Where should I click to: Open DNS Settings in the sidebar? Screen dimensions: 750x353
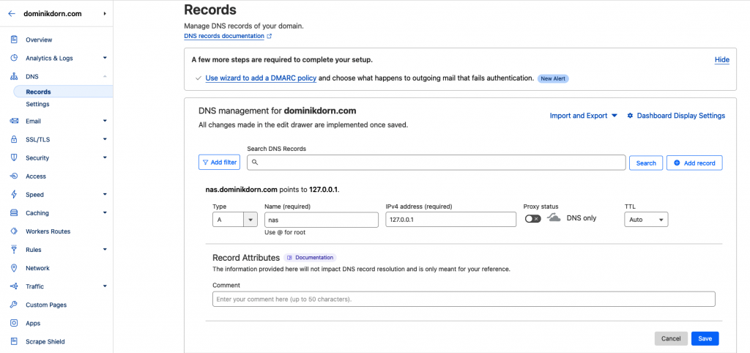tap(37, 104)
